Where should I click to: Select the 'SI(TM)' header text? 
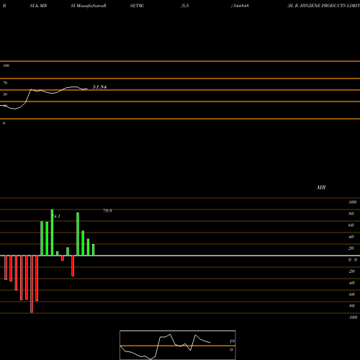point(137,6)
